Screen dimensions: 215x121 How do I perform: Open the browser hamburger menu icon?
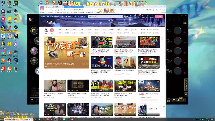point(164,10)
